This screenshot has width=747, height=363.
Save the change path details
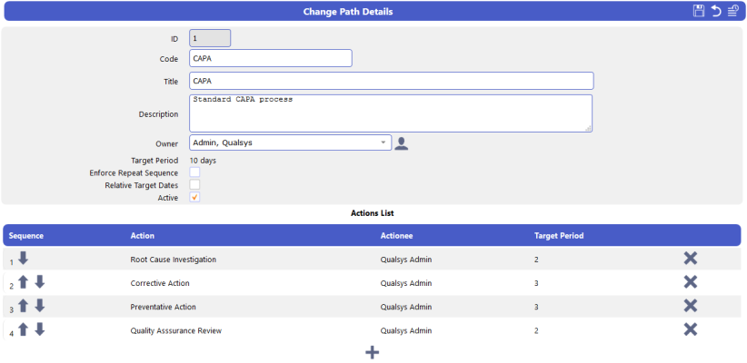pos(699,12)
